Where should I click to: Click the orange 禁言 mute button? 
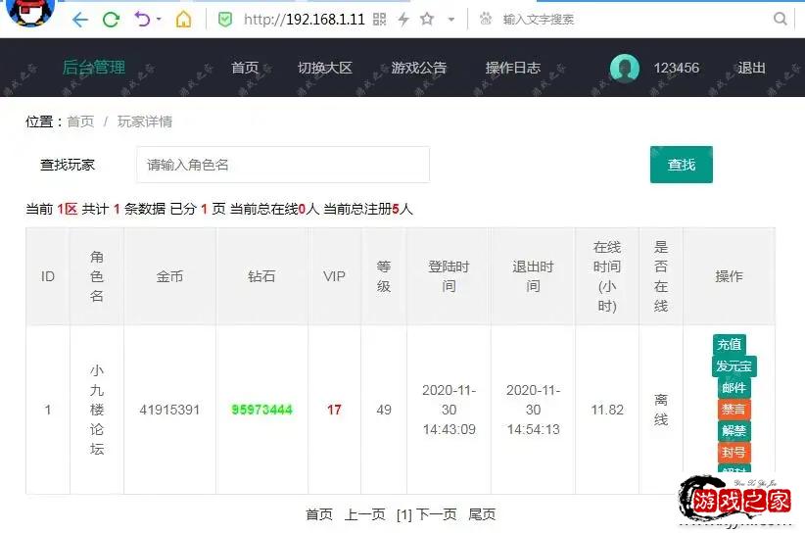[734, 410]
